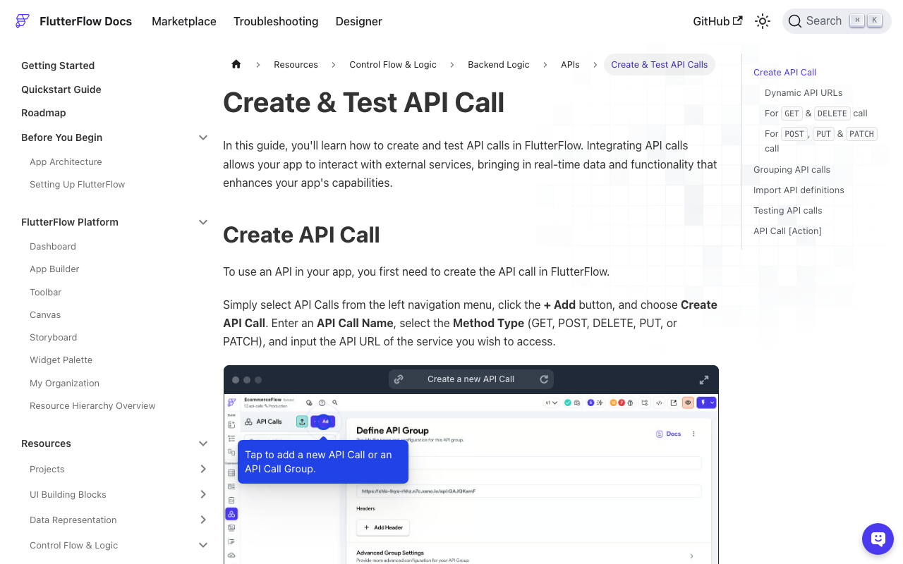The width and height of the screenshot is (903, 564).
Task: Click the upload icon beside API Calls
Action: [x=302, y=421]
